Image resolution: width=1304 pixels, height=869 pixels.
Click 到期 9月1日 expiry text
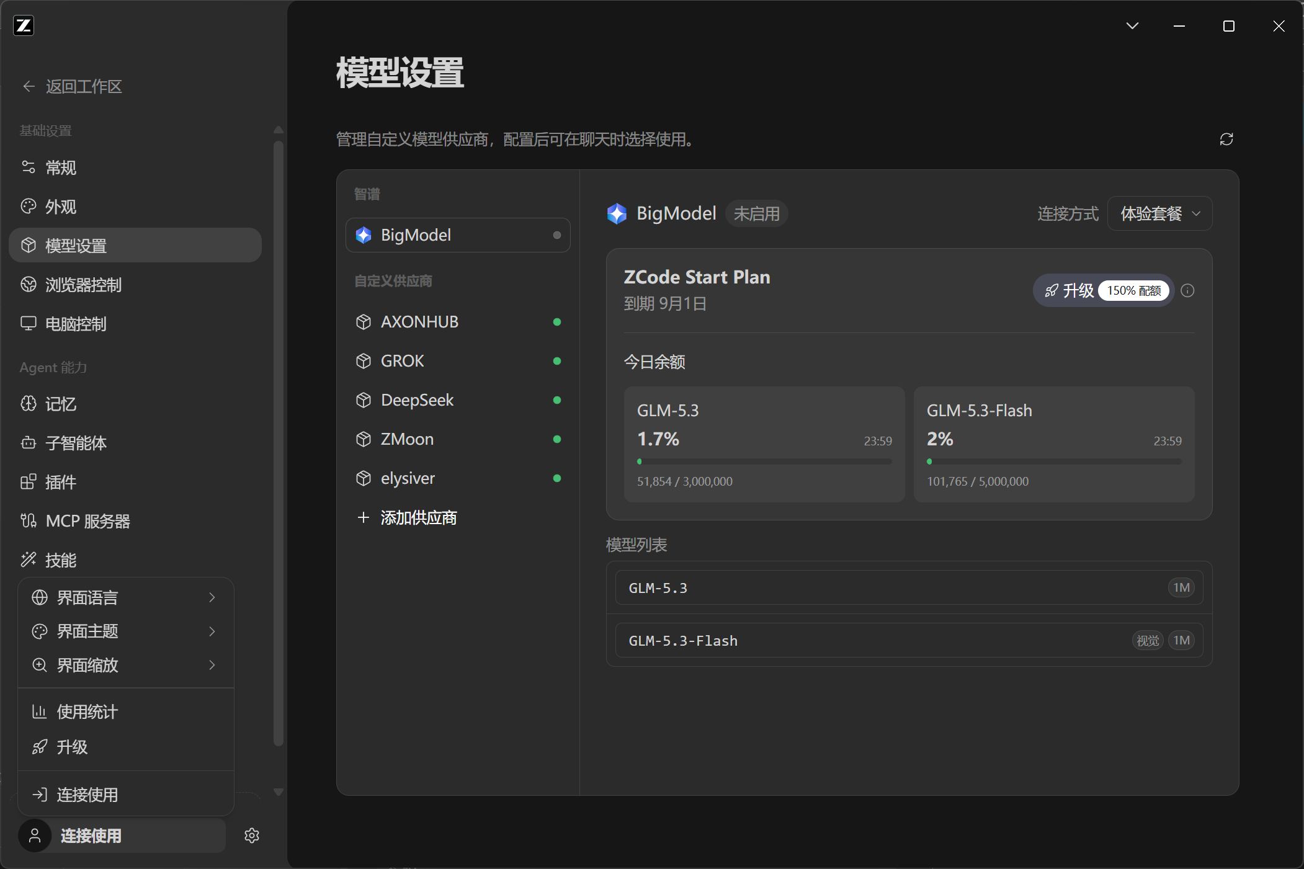665,304
